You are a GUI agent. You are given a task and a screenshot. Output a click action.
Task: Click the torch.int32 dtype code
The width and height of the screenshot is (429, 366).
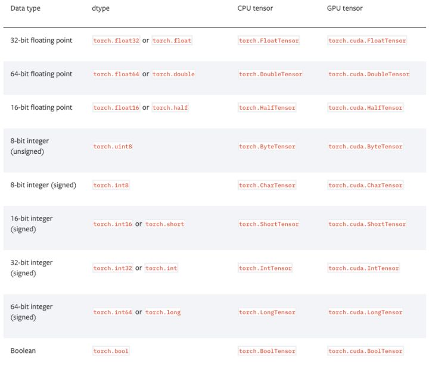pyautogui.click(x=113, y=268)
